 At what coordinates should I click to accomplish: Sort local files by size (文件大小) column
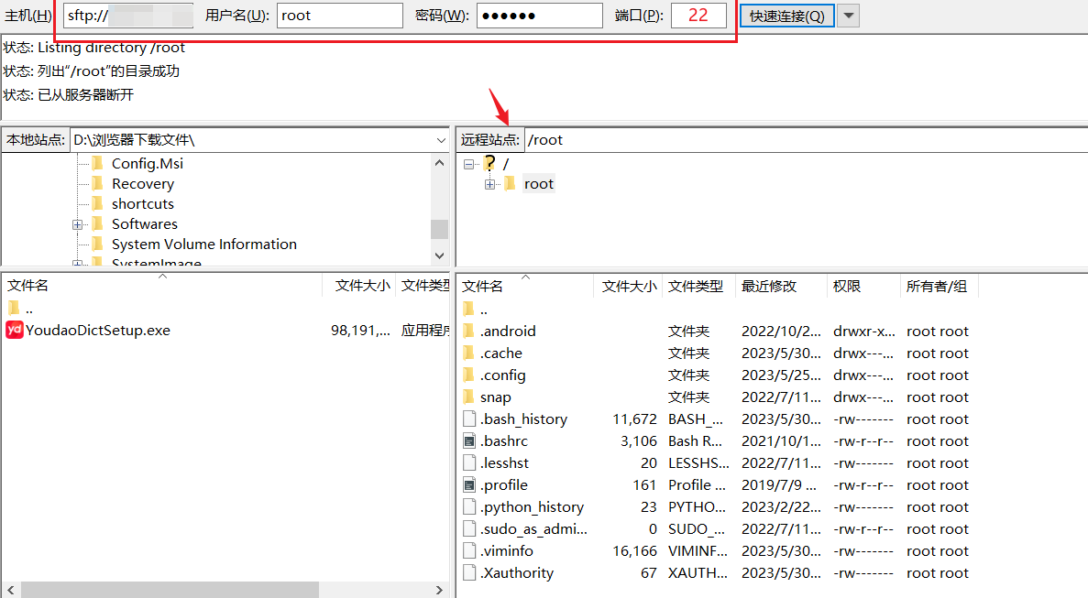tap(358, 286)
